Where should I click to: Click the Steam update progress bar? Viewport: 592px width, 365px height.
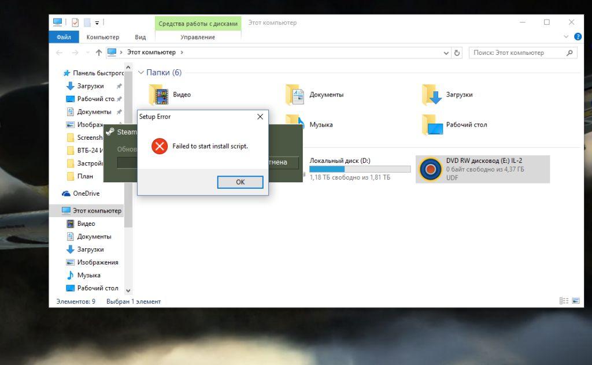tap(127, 162)
